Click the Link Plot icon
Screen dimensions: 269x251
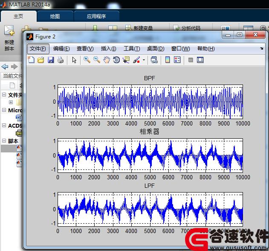tap(154, 60)
